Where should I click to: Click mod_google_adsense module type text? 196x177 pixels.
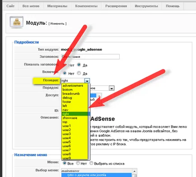tap(81, 50)
